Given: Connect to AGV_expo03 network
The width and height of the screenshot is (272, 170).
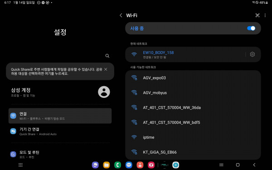Looking at the screenshot, I should coord(193,78).
